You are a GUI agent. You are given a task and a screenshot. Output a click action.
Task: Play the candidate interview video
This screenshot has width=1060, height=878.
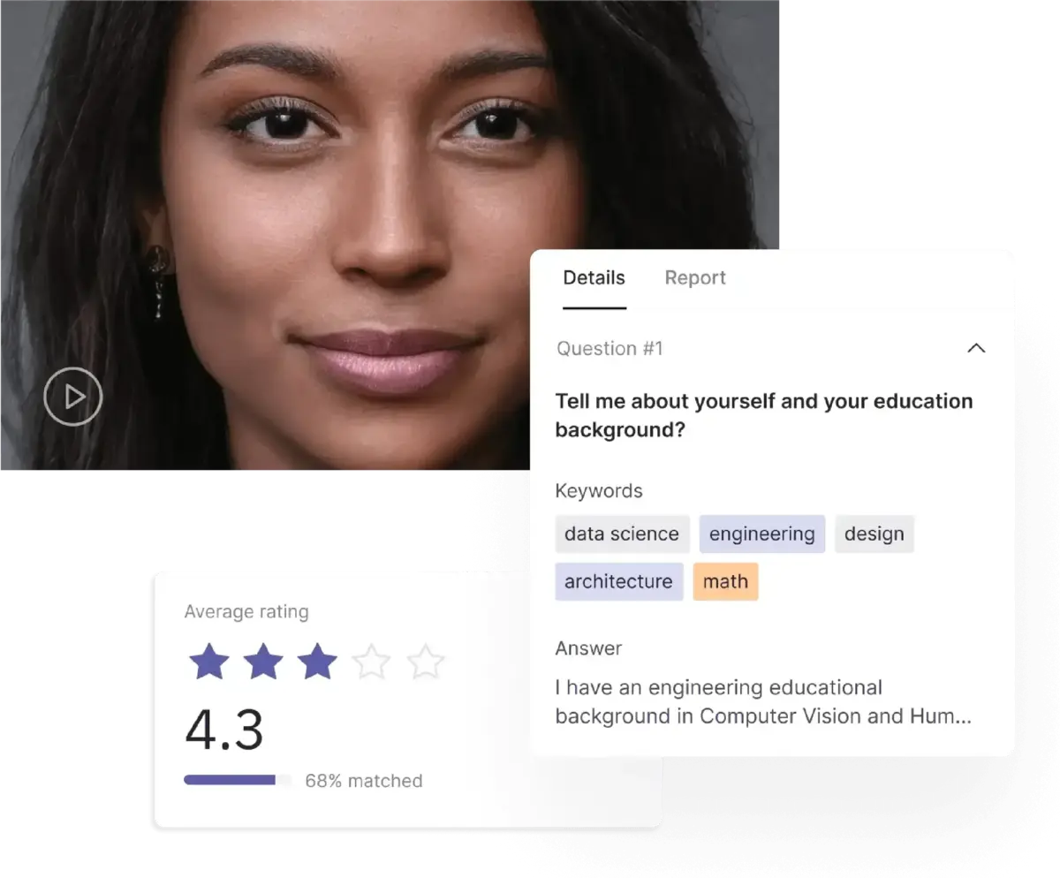(x=73, y=397)
